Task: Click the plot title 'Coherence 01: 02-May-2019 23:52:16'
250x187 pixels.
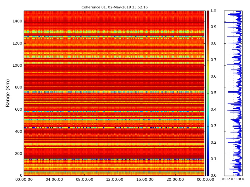Action: pyautogui.click(x=114, y=7)
